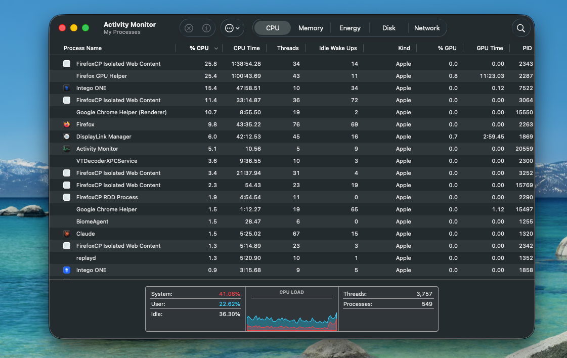Select the Google Chrome Helper PID 15497
The height and width of the screenshot is (358, 567).
(x=292, y=209)
